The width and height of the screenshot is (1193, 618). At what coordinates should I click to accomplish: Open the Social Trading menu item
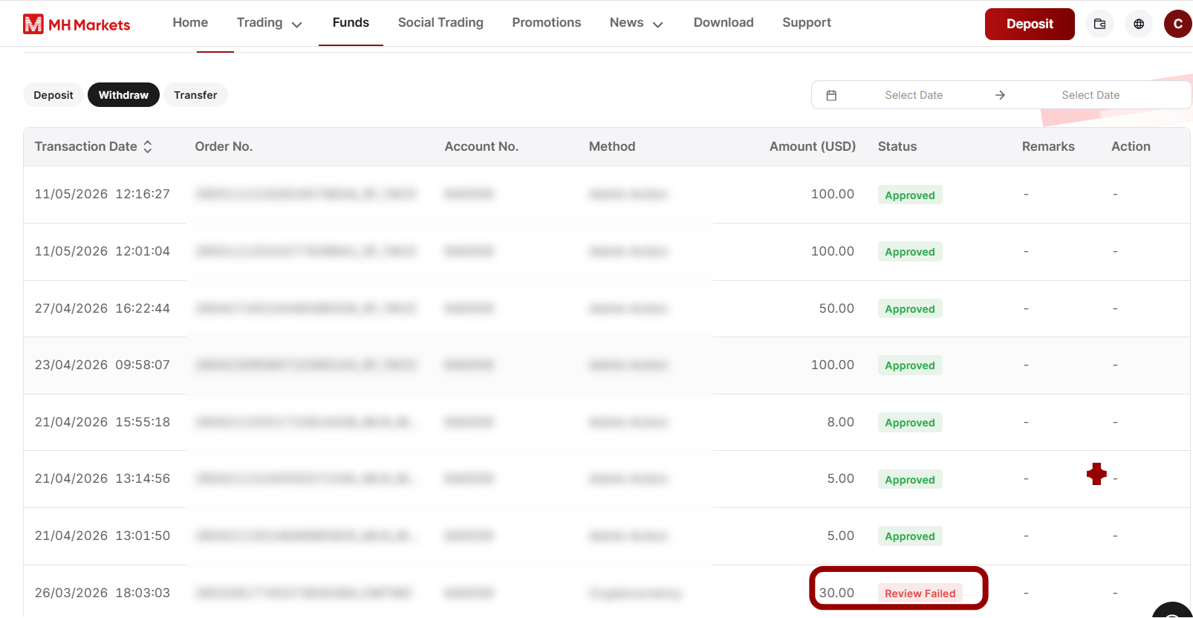(441, 23)
